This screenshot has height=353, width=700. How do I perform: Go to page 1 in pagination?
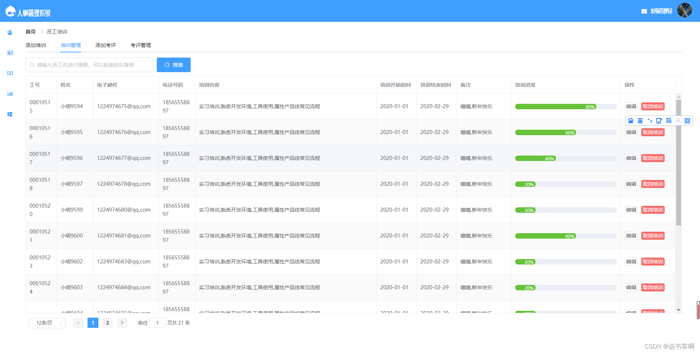tap(93, 323)
